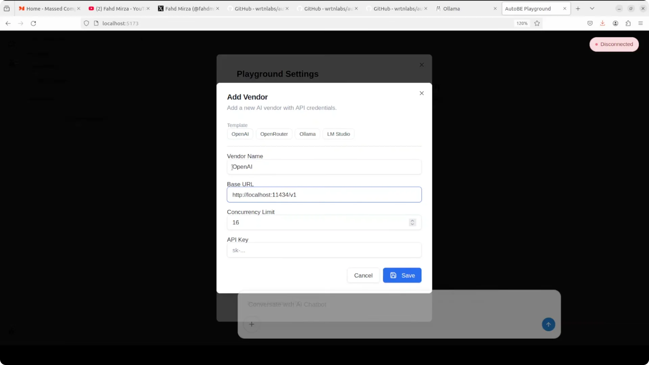649x365 pixels.
Task: Open a new browser tab
Action: point(578,9)
